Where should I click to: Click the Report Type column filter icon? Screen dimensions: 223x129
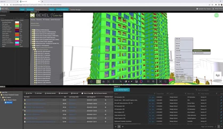point(199,94)
